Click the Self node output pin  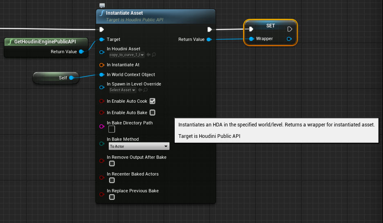[72, 78]
